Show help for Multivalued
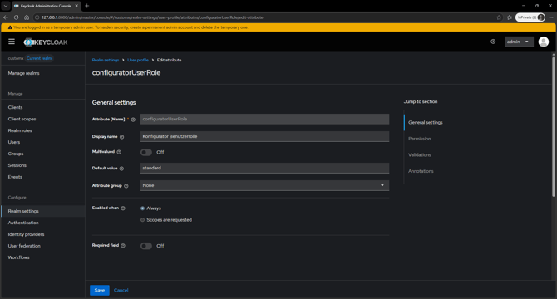The image size is (557, 299). pos(119,152)
